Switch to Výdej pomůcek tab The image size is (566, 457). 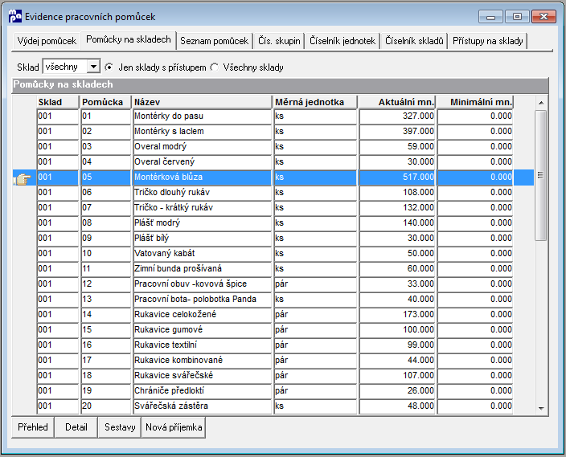[x=47, y=41]
